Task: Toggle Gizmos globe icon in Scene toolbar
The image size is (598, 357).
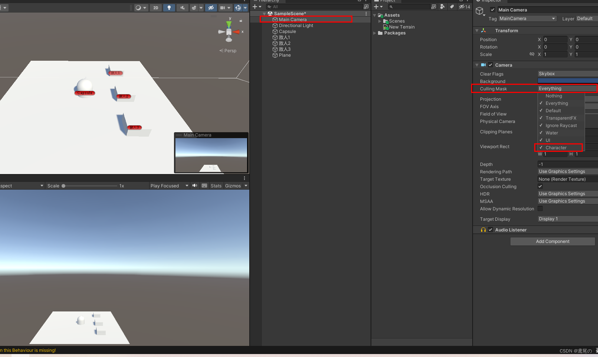Action: 238,8
